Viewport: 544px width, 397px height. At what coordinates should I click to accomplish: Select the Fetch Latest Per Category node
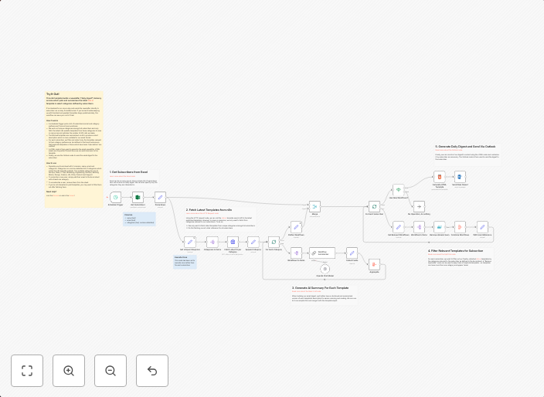(233, 241)
